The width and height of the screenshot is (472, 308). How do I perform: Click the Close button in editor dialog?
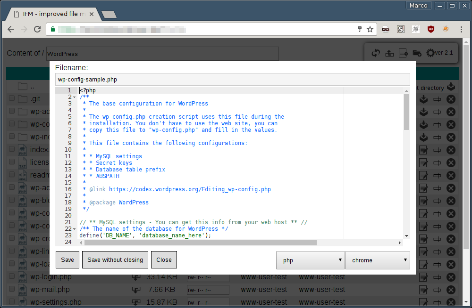tap(164, 259)
